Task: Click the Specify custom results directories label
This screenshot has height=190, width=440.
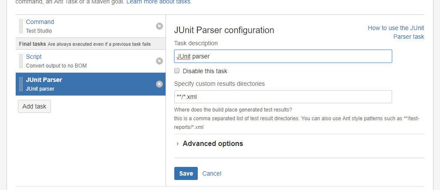Action: click(x=220, y=84)
